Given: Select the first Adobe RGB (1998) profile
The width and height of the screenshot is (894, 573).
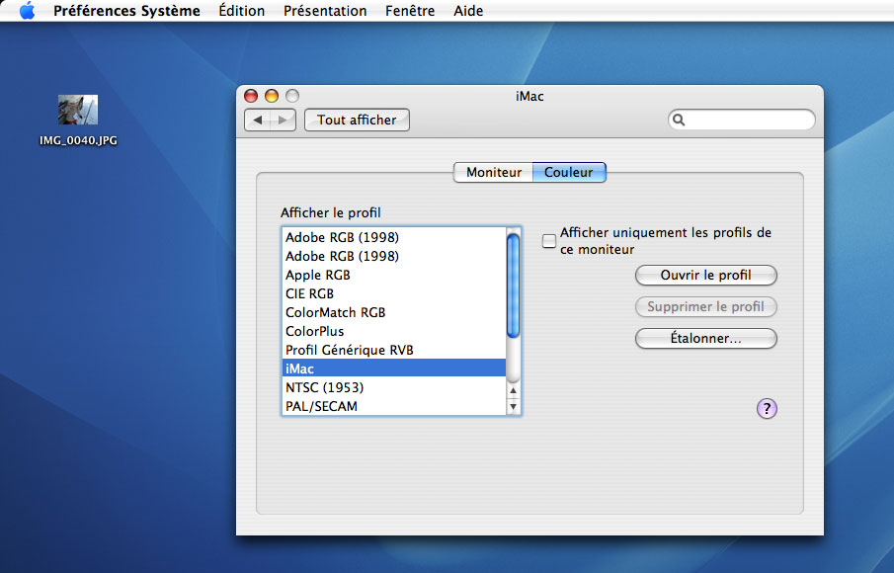Looking at the screenshot, I should [x=394, y=237].
